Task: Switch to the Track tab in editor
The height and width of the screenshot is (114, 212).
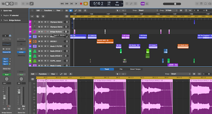Action: [107, 69]
